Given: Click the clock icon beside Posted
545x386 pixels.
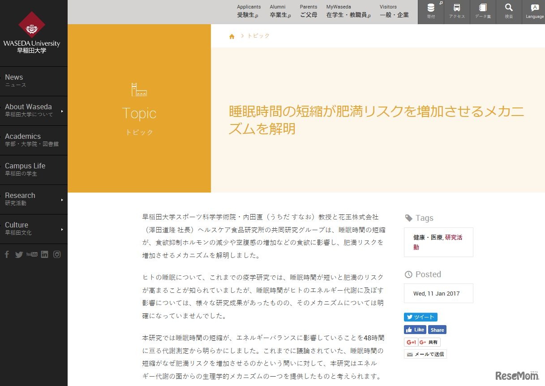Looking at the screenshot, I should point(408,274).
